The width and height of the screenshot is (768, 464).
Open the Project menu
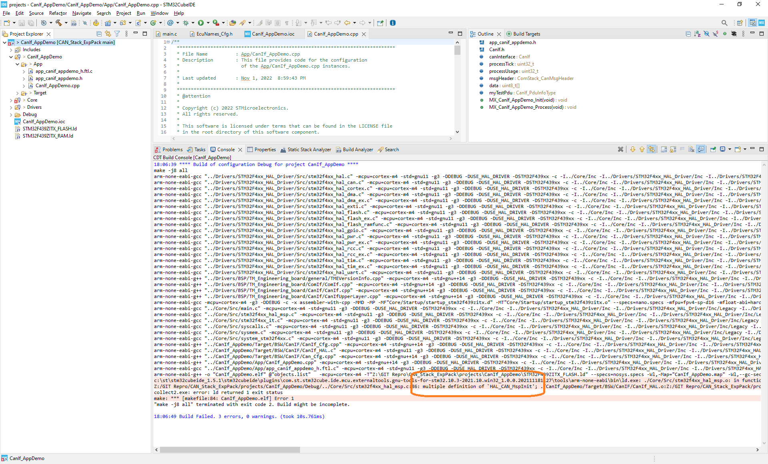pyautogui.click(x=124, y=13)
